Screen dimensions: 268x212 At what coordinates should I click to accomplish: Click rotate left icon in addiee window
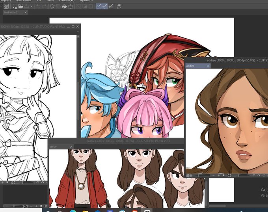tap(254, 175)
